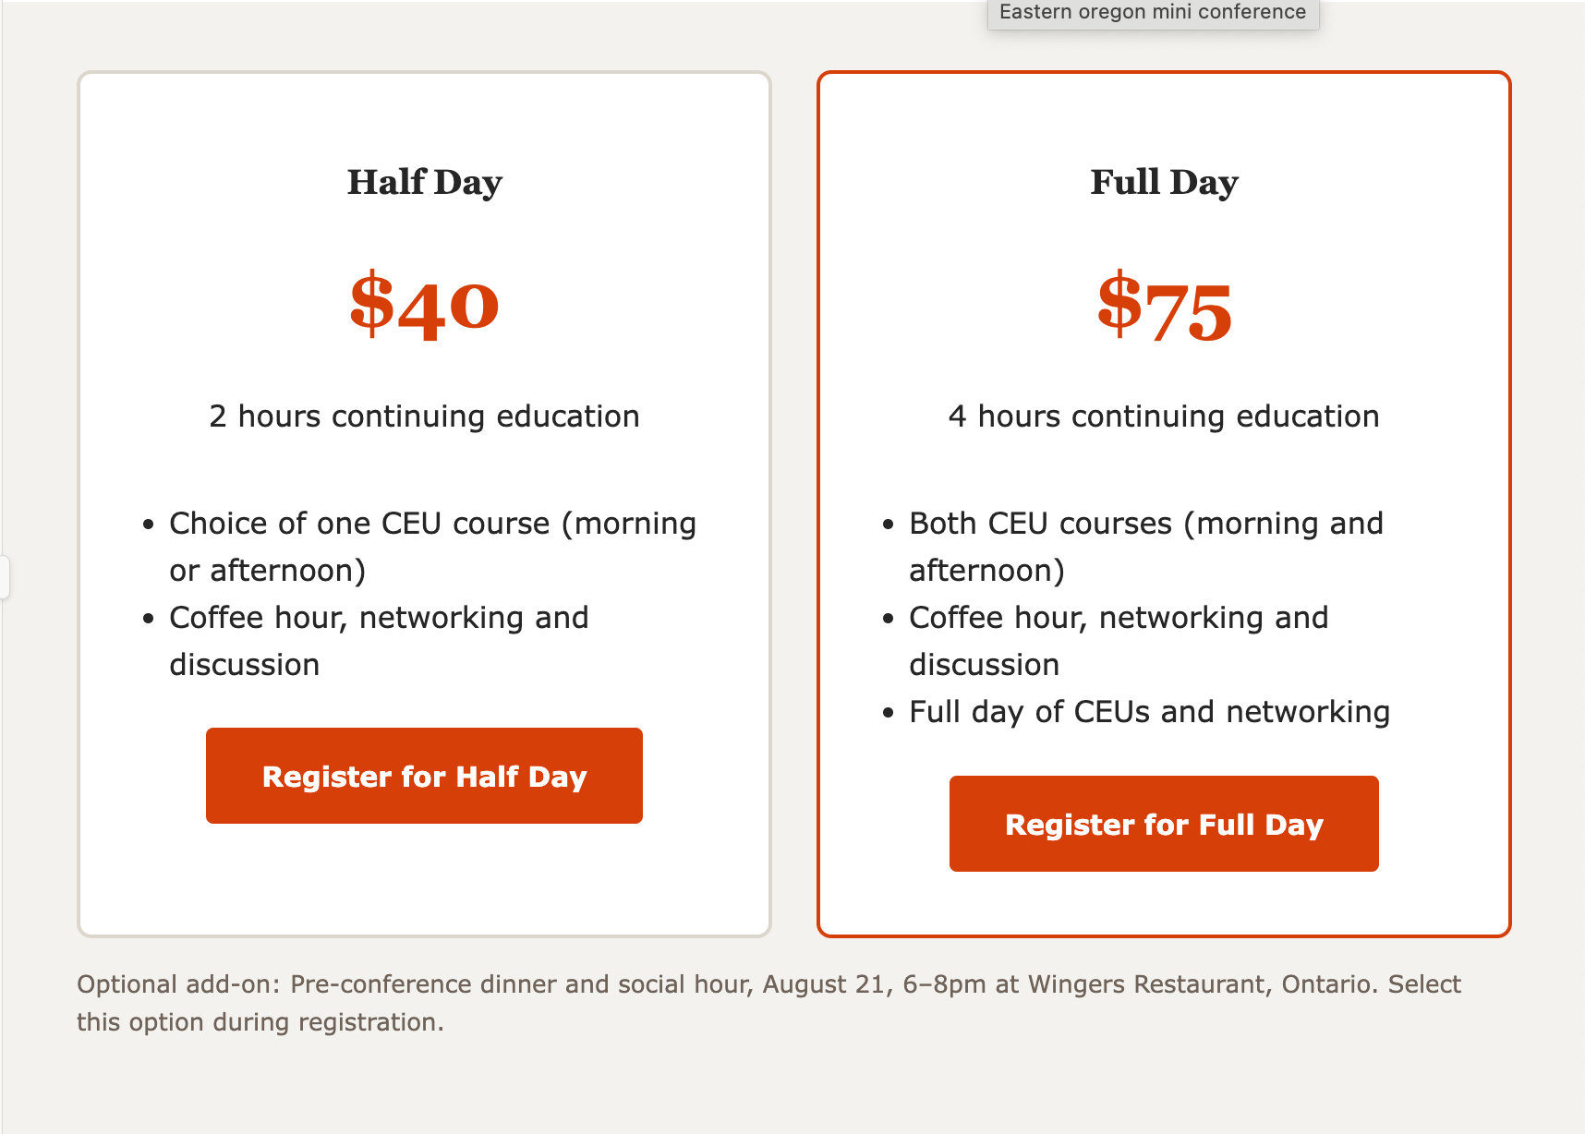The image size is (1585, 1134).
Task: Select the Half Day heading
Action: pos(424,182)
